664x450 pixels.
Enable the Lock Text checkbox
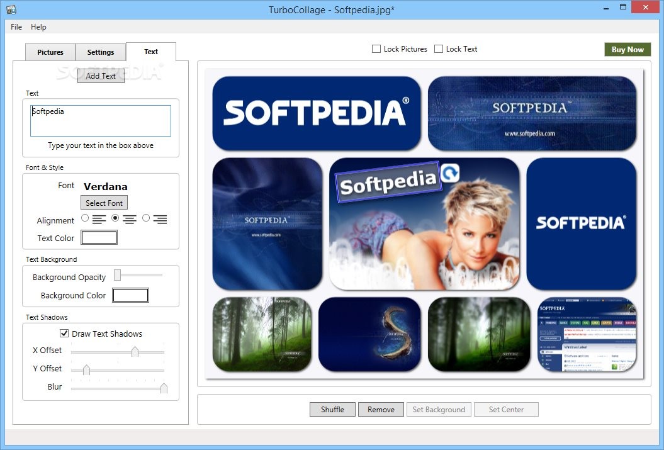point(439,48)
